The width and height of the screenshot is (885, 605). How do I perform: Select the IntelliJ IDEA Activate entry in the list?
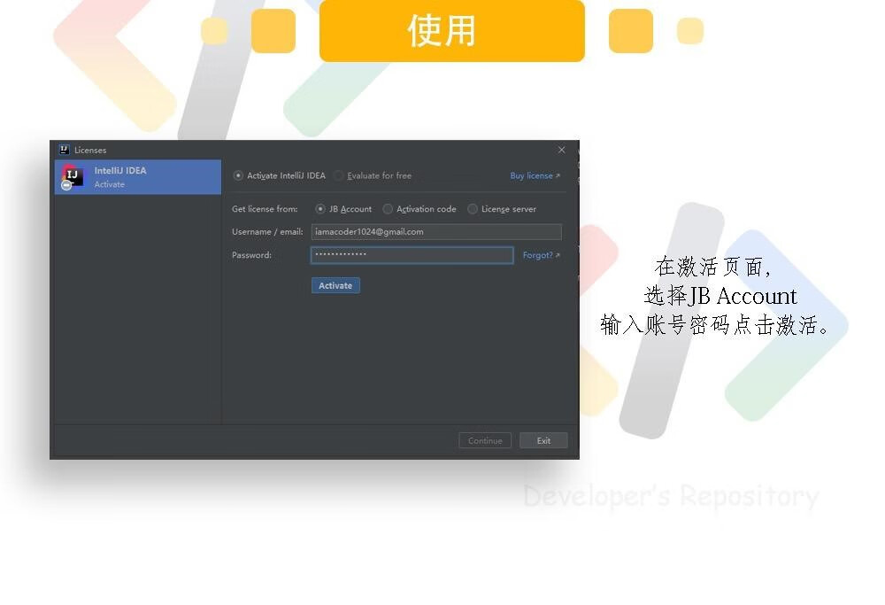click(x=138, y=177)
